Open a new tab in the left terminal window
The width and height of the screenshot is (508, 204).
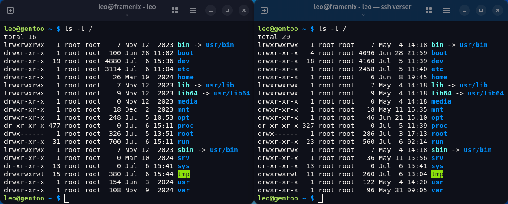pyautogui.click(x=10, y=10)
